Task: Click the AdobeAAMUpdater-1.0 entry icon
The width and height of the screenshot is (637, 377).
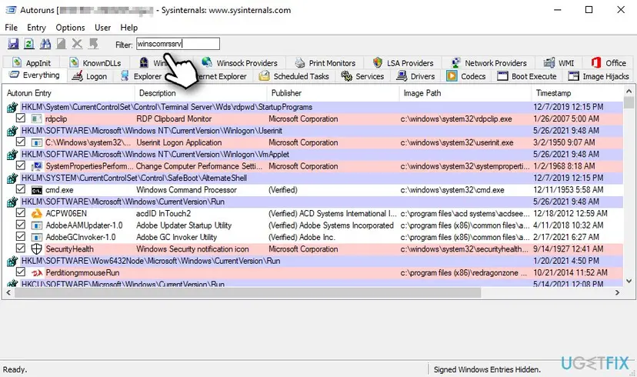Action: pos(37,225)
